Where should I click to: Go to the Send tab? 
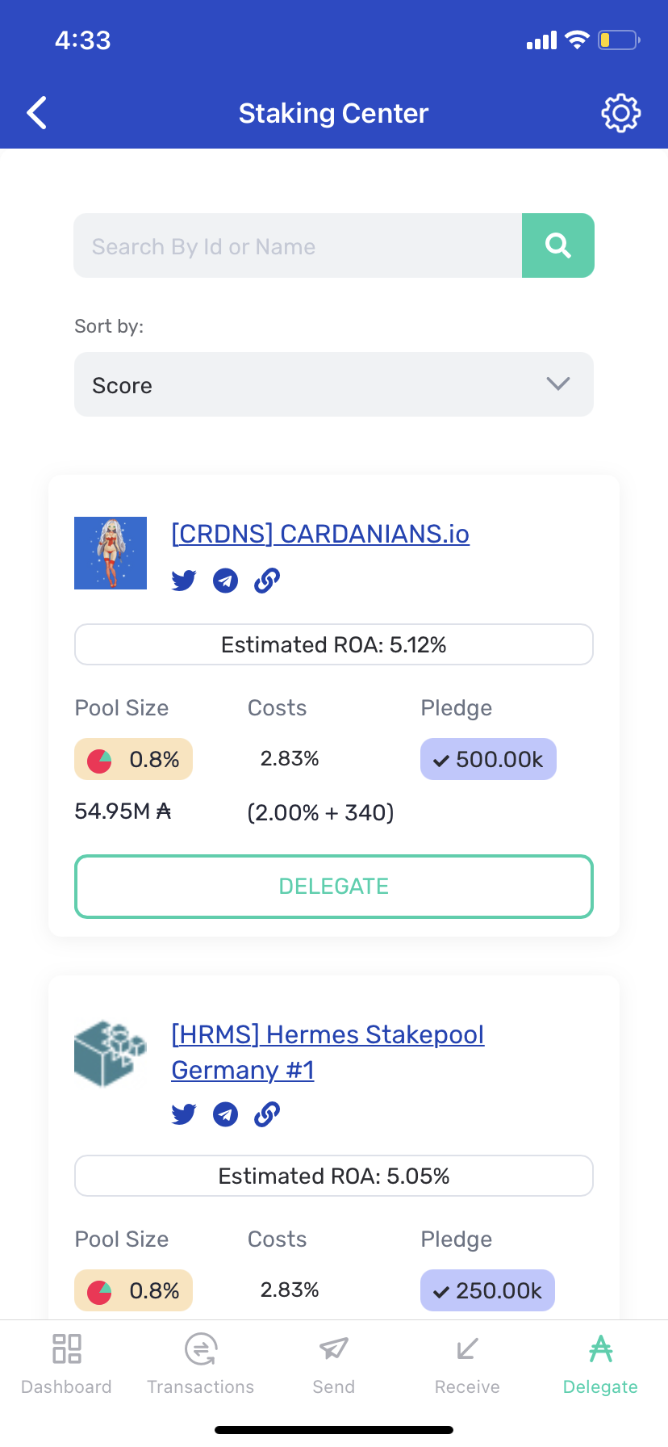pos(333,1365)
